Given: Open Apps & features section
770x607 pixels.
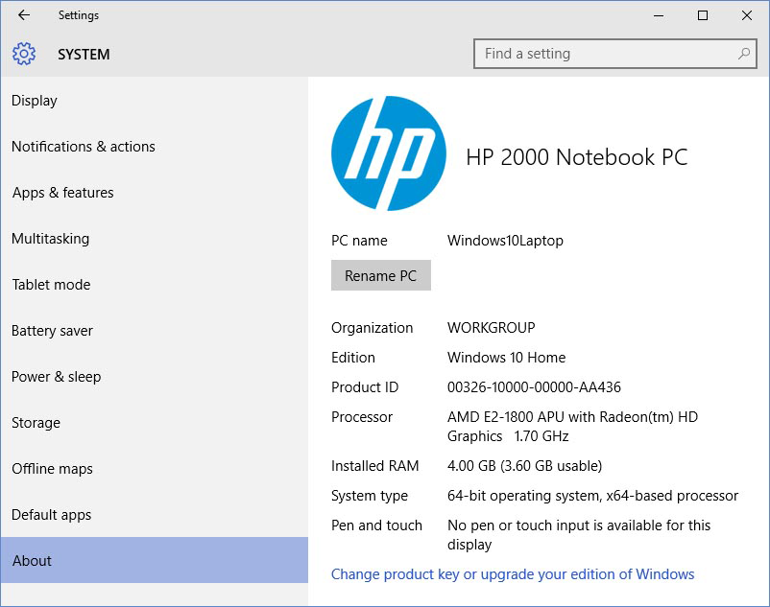Looking at the screenshot, I should coord(63,193).
